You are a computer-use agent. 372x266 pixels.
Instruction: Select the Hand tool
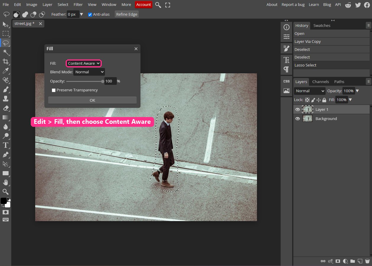tap(6, 182)
